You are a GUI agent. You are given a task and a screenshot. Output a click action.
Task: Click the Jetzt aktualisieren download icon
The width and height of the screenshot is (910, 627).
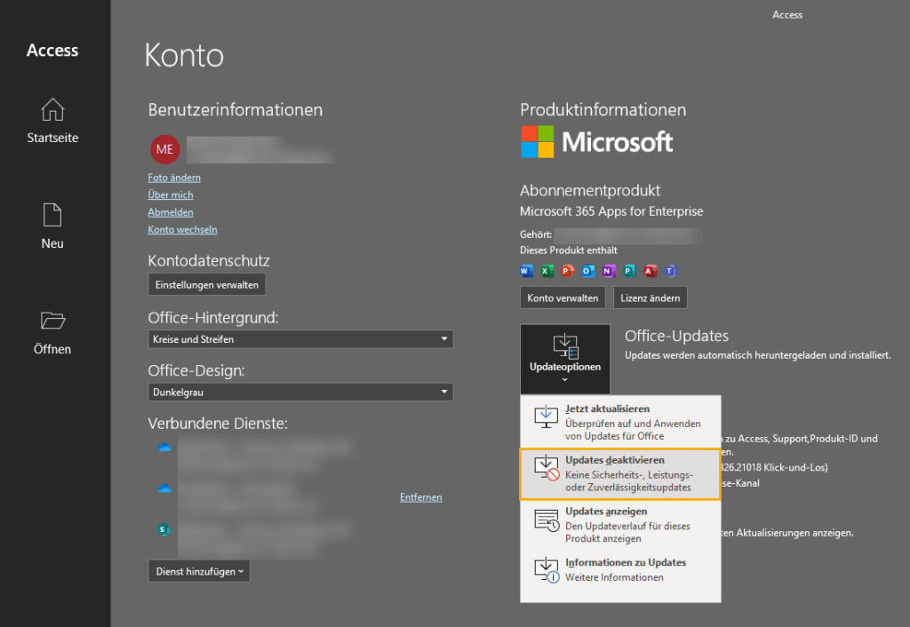point(547,417)
